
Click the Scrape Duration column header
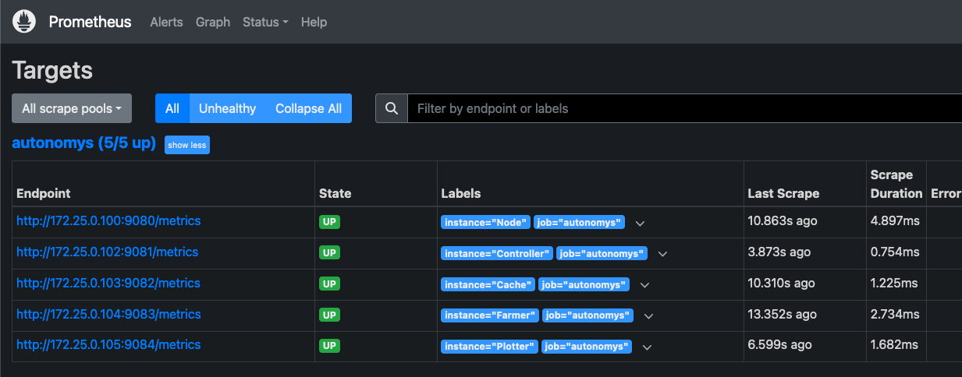point(896,184)
